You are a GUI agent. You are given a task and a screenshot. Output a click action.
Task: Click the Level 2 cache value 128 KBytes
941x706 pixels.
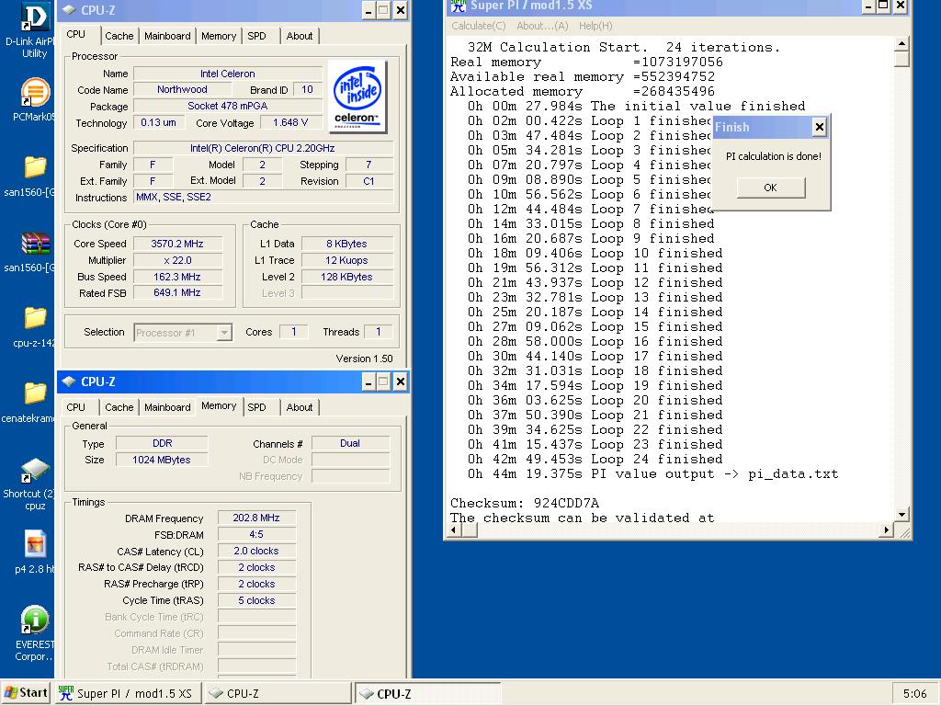(x=346, y=277)
